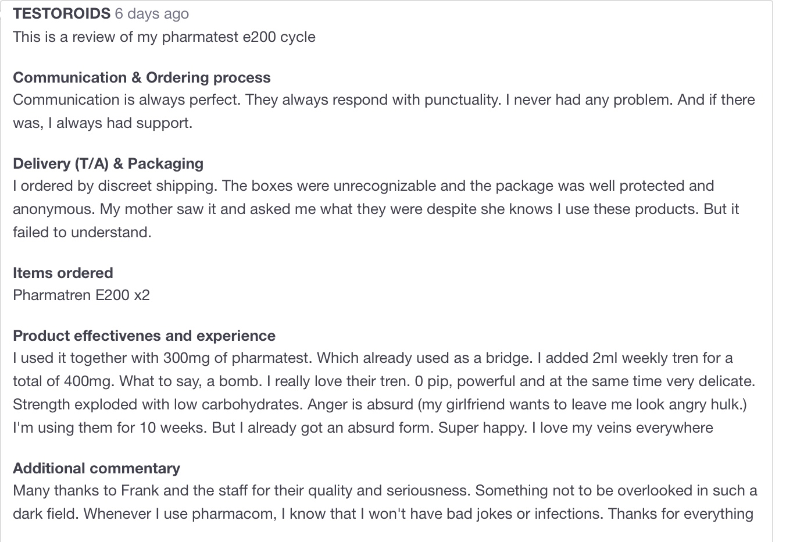The height and width of the screenshot is (542, 786).
Task: Click the '6 days ago' timestamp
Action: tap(152, 13)
